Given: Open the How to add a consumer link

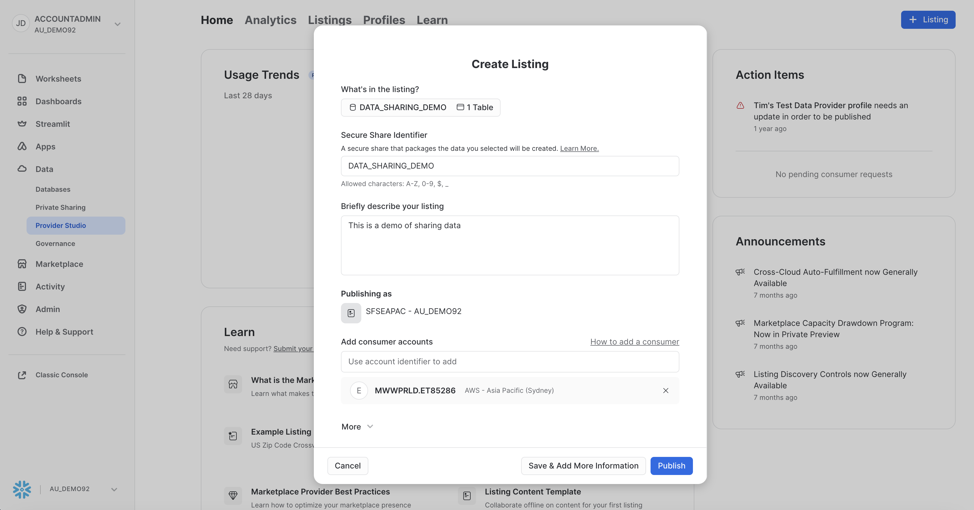Looking at the screenshot, I should [x=634, y=342].
